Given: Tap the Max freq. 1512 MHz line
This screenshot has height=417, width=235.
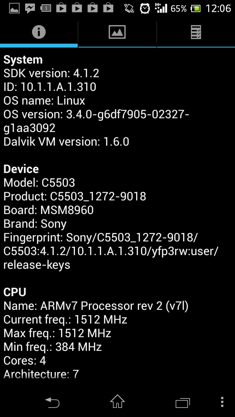Looking at the screenshot, I should click(x=57, y=333).
